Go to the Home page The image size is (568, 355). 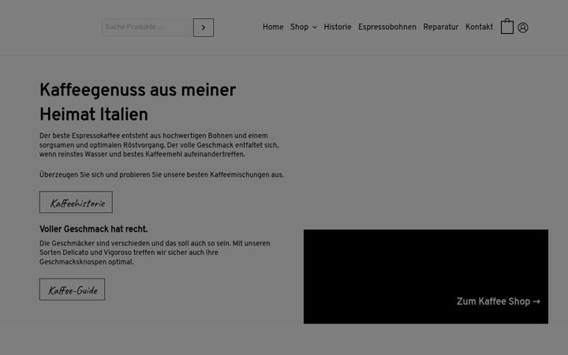tap(273, 27)
